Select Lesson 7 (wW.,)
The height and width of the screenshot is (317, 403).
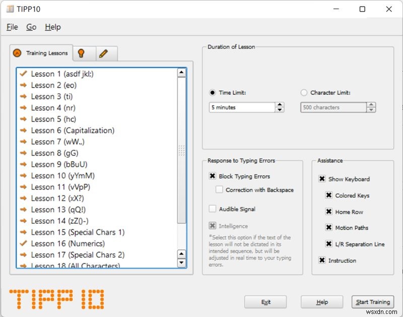pyautogui.click(x=97, y=142)
